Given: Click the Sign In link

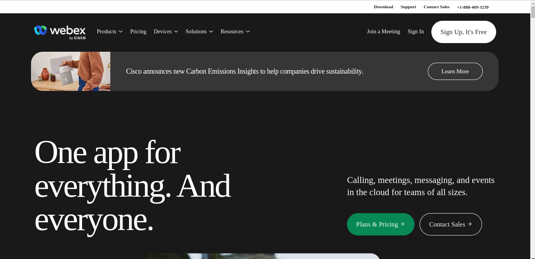Looking at the screenshot, I should pyautogui.click(x=416, y=31).
